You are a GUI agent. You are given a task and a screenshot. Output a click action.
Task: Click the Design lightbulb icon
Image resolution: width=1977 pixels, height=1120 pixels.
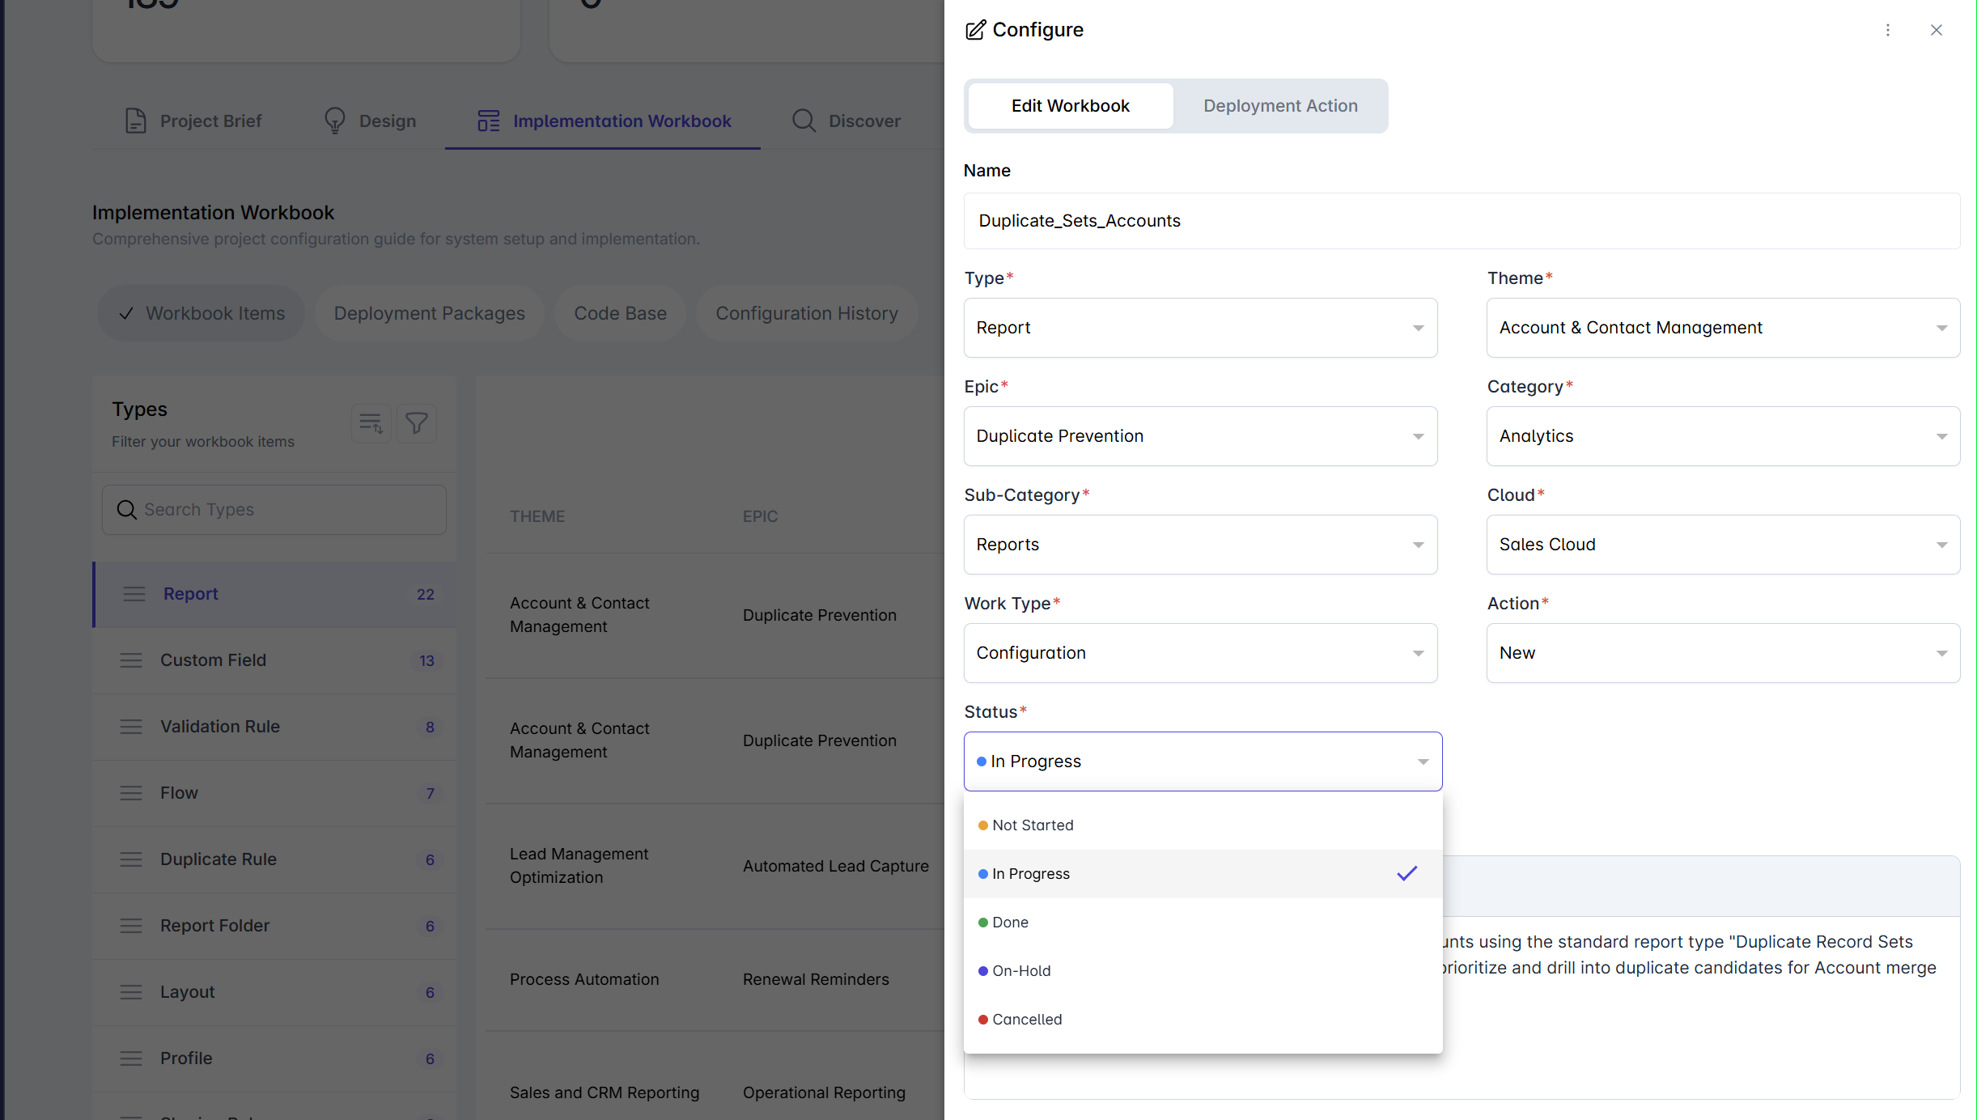335,121
